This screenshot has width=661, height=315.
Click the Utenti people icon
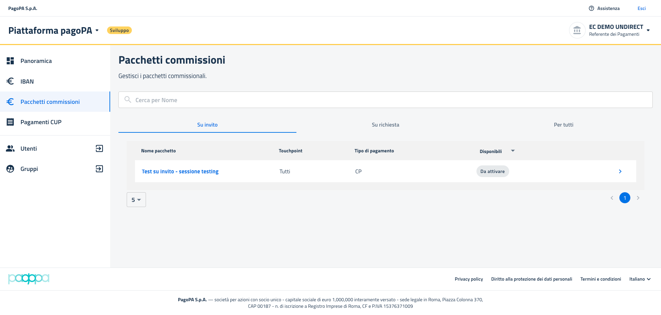pos(10,149)
